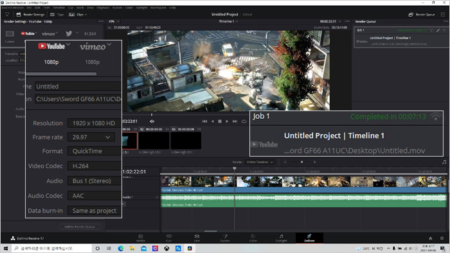Screen dimensions: 450x253
Task: Zoom out timeline with minus icon
Action: tap(285, 162)
